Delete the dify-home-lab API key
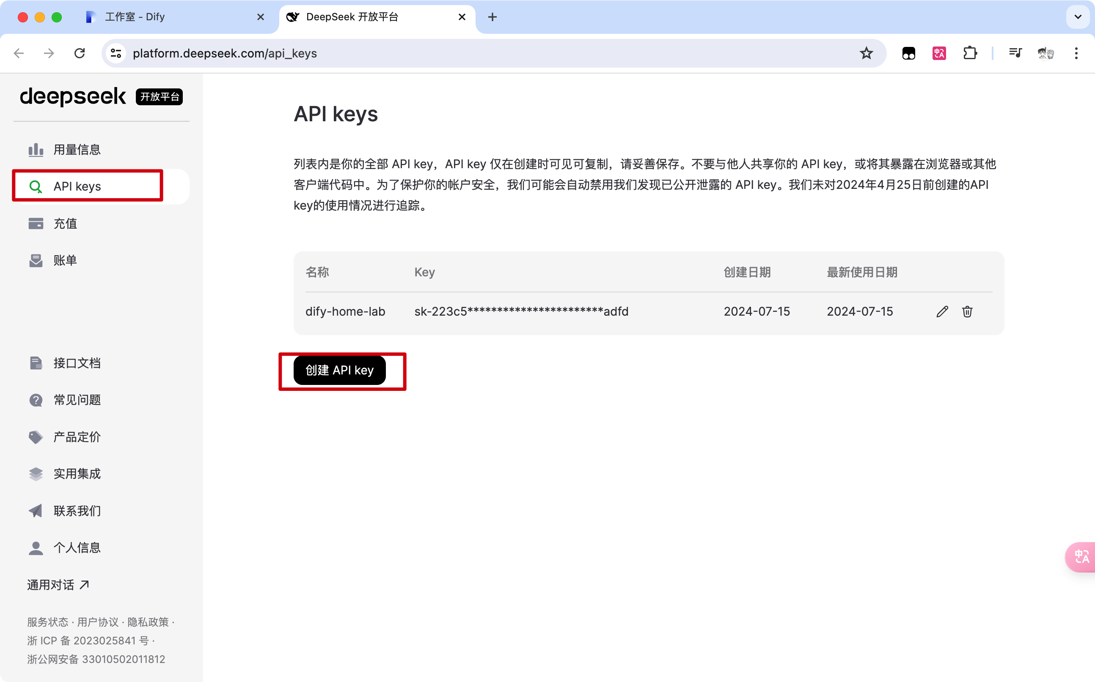The image size is (1095, 682). [968, 311]
